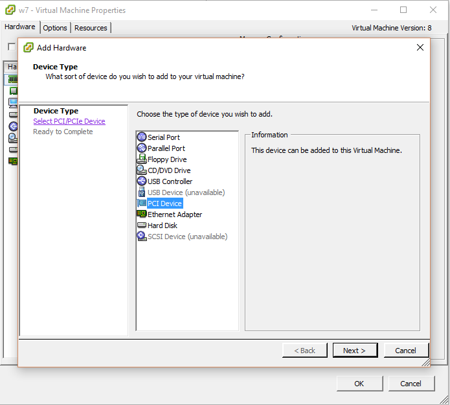Viewport: 450px width, 405px height.
Task: Open the Resources tab
Action: pyautogui.click(x=91, y=28)
